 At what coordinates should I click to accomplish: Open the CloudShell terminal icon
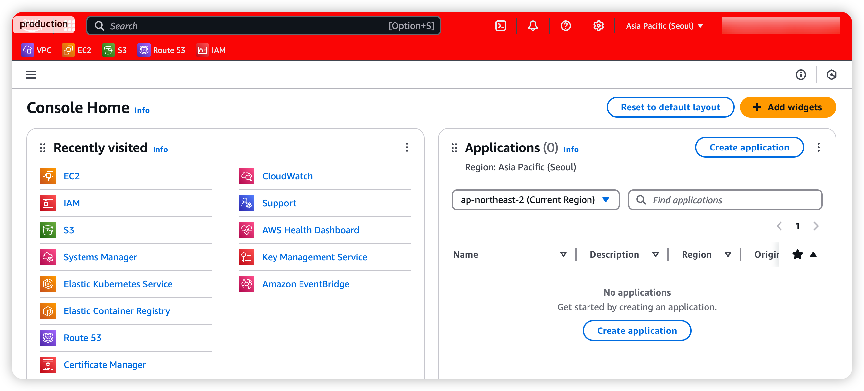tap(500, 26)
